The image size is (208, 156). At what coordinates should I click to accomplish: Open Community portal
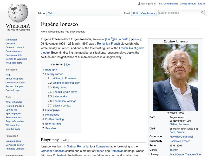pyautogui.click(x=15, y=82)
